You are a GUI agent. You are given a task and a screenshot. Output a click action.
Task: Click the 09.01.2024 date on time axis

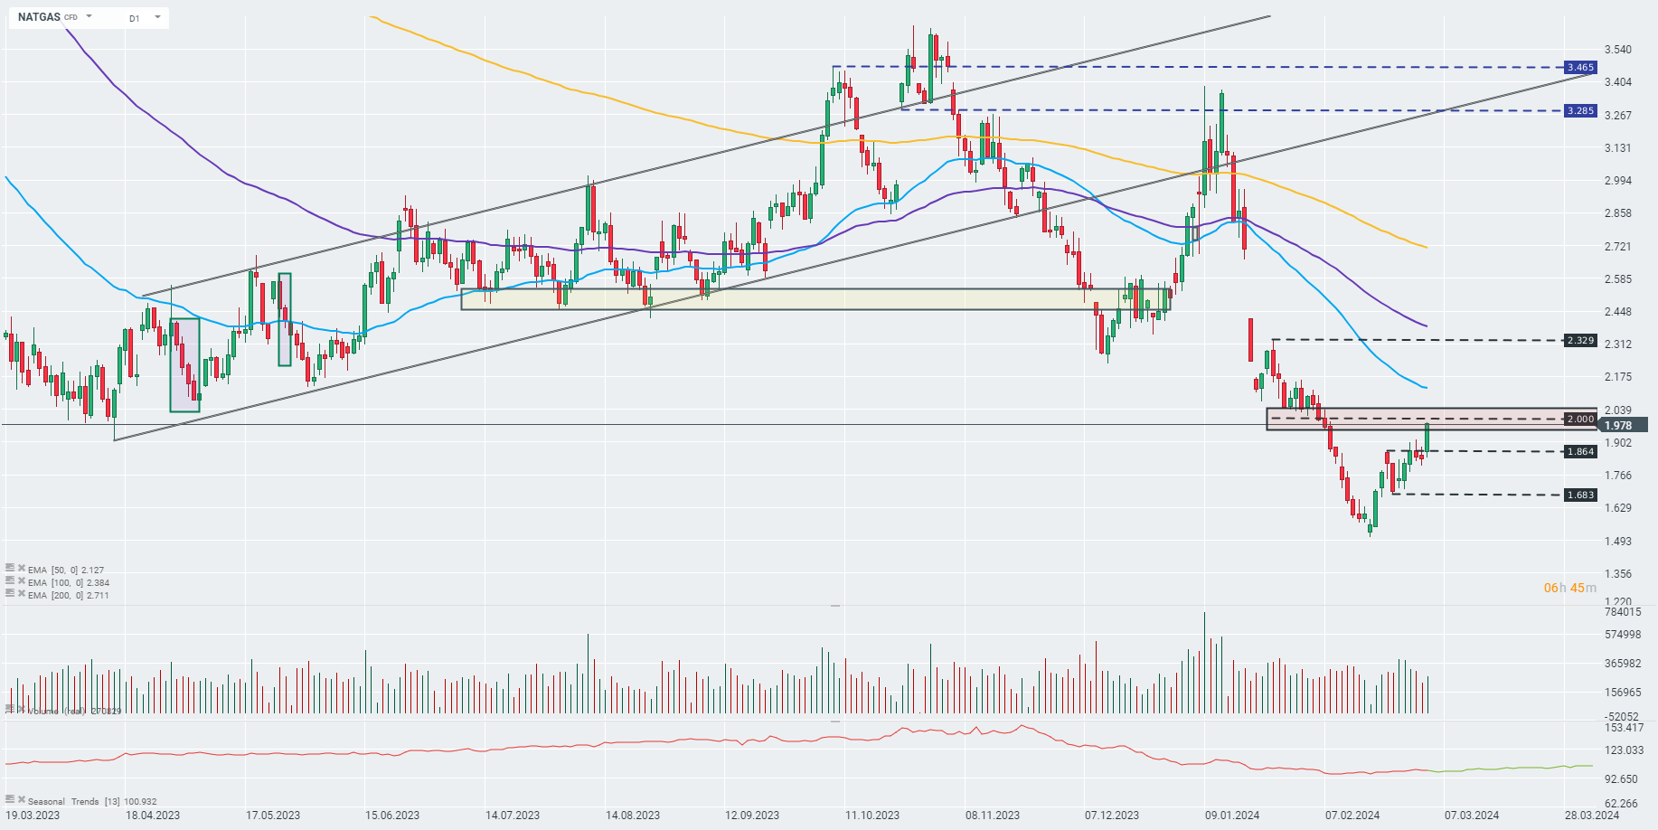coord(1232,816)
